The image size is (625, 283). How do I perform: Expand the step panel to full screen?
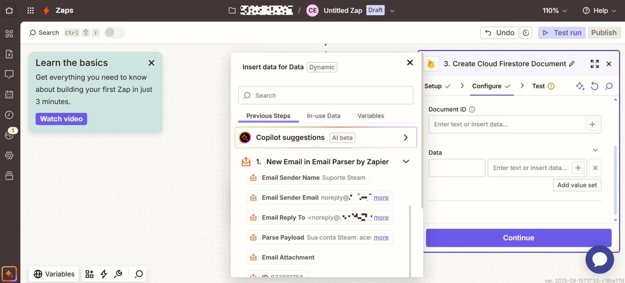[x=595, y=64]
